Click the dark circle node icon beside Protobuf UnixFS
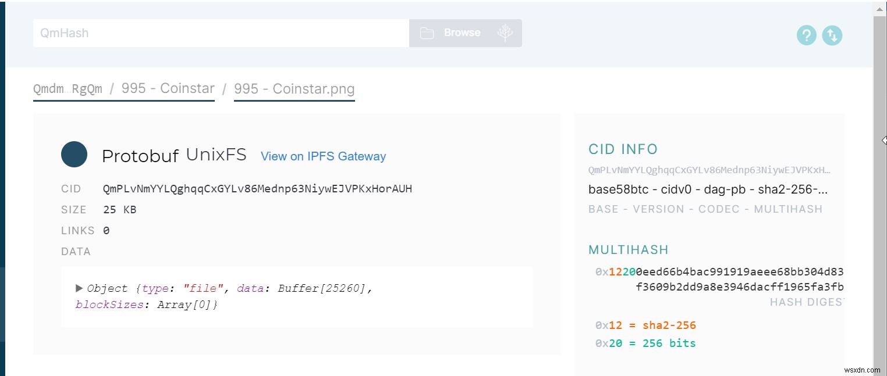887x376 pixels. (74, 155)
